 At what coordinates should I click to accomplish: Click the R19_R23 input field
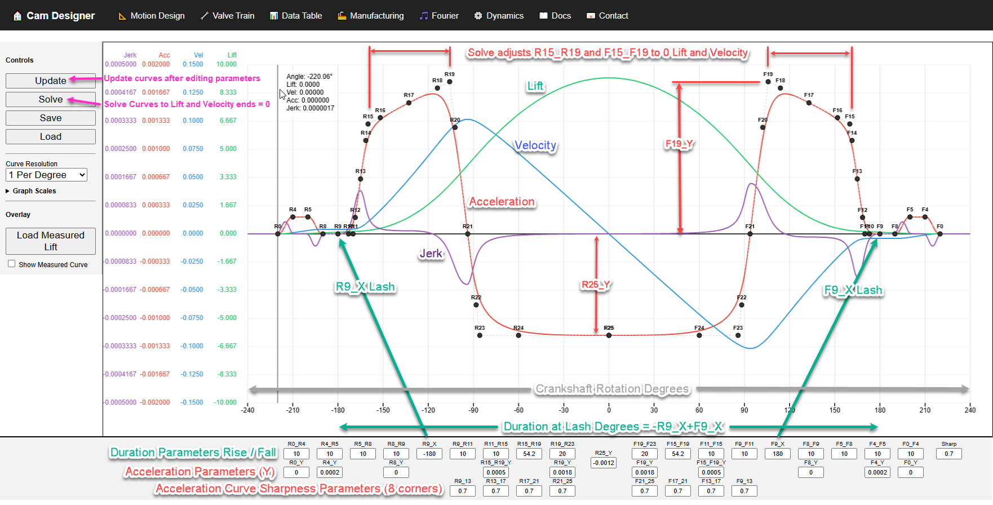[562, 454]
